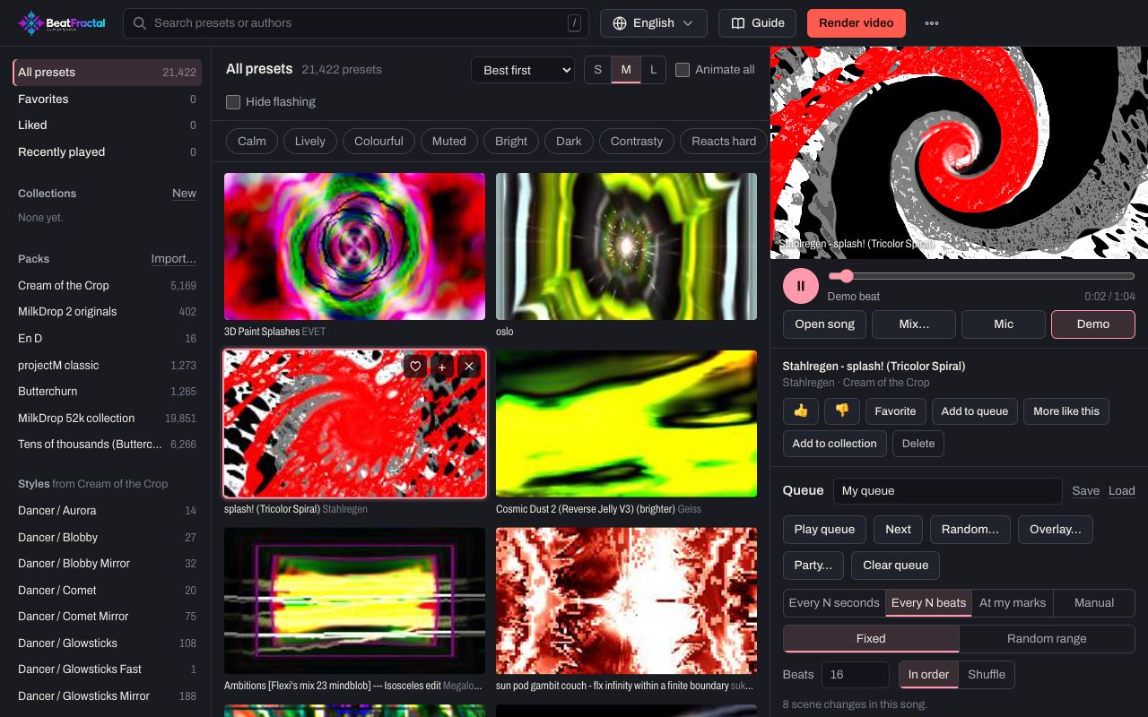Click the Beats number field
Screen dimensions: 1148x717
coord(855,675)
